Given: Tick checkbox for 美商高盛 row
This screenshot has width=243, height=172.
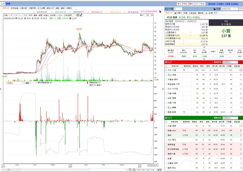Looking at the screenshot, I should tap(166, 144).
